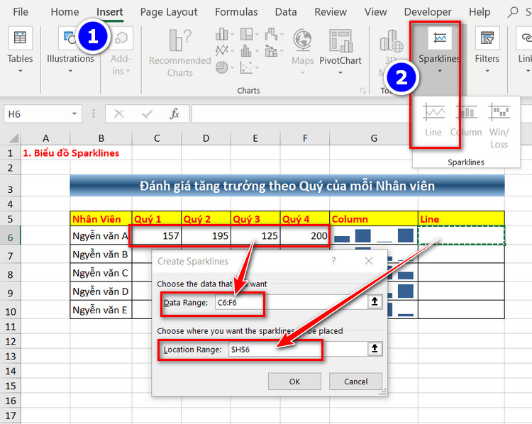The height and width of the screenshot is (424, 532).
Task: Cancel the Create Sparklines dialog
Action: pos(355,381)
